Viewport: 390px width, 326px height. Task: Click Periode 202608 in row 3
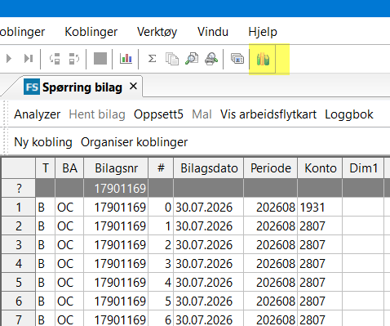pyautogui.click(x=271, y=244)
